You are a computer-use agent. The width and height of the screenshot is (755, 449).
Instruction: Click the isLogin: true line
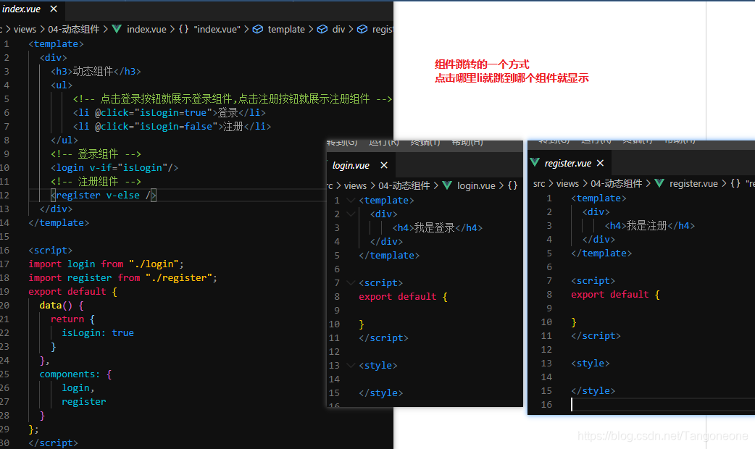tap(98, 332)
